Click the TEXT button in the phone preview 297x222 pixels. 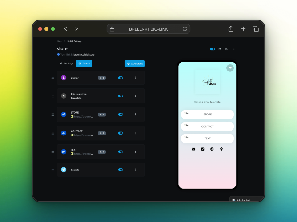[x=207, y=139]
